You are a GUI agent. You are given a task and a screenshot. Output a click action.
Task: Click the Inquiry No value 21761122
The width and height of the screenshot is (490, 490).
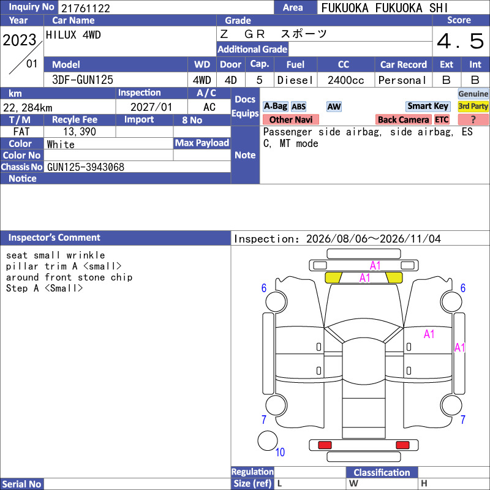86,9
